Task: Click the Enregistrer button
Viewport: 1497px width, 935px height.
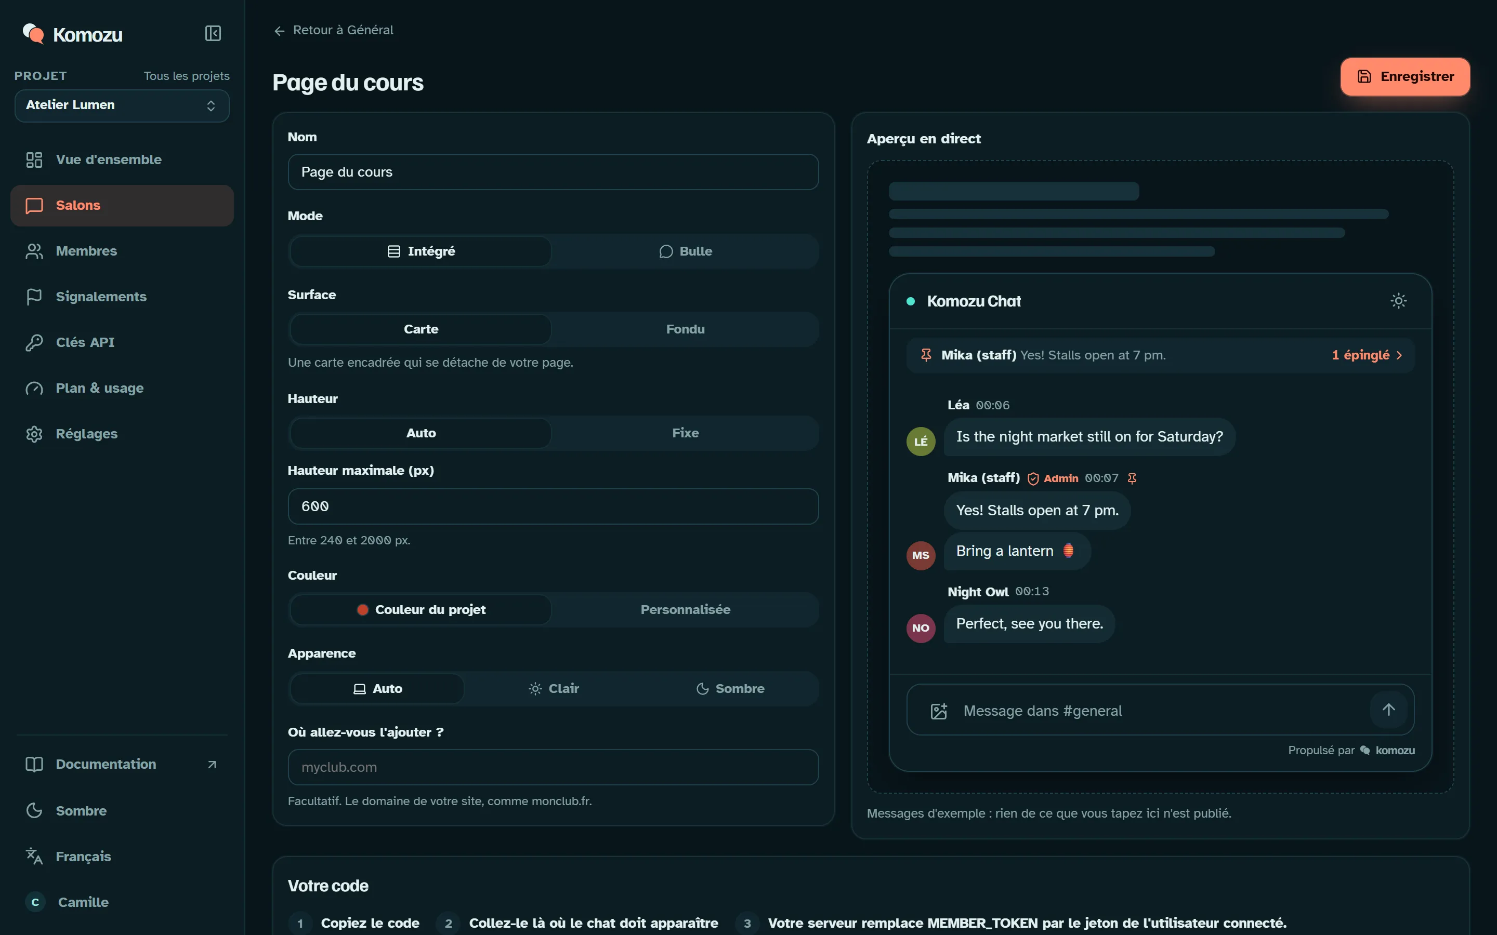Action: 1405,77
